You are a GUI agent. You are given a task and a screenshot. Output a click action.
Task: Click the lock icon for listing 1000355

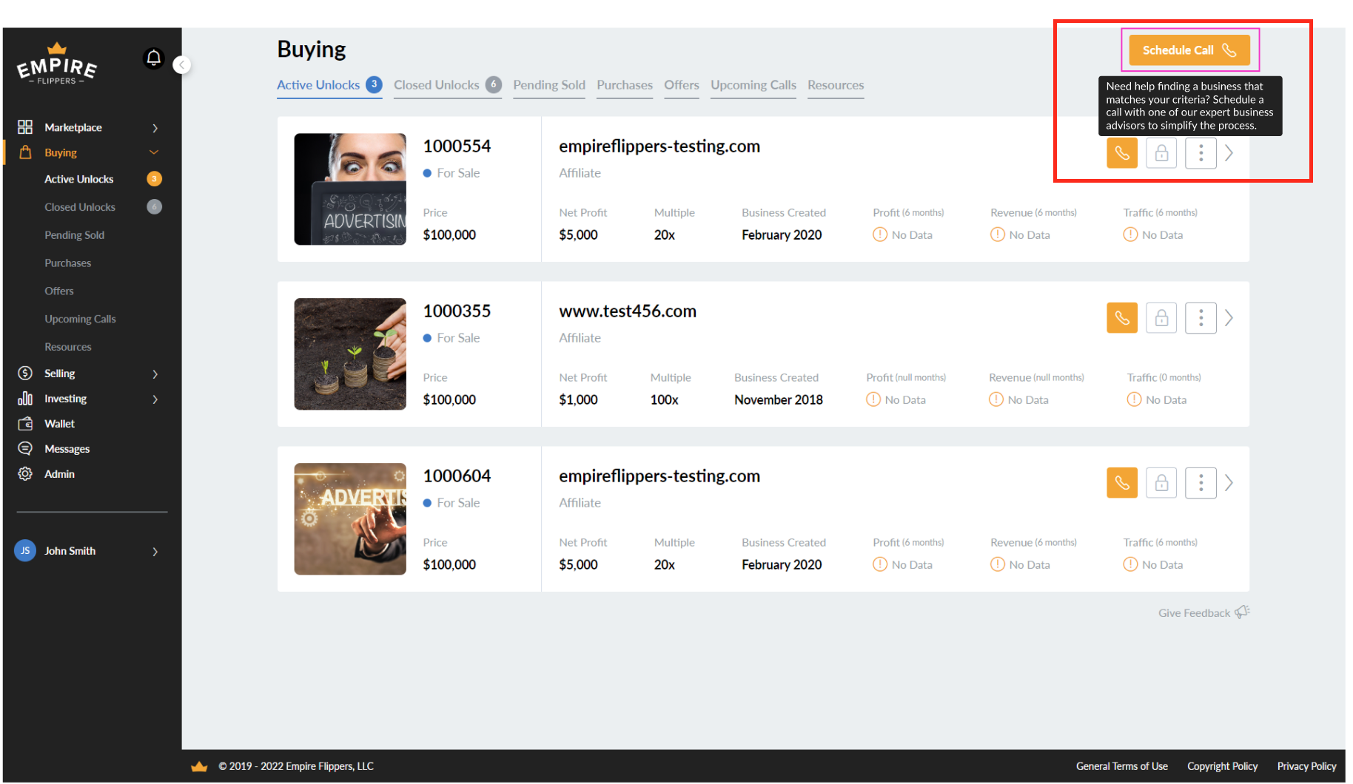pyautogui.click(x=1161, y=318)
